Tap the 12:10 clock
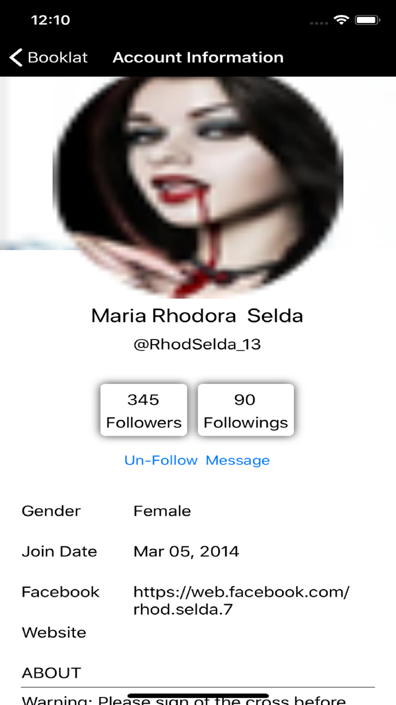 (50, 20)
